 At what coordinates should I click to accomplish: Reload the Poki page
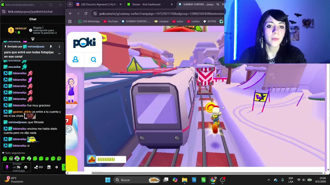[86, 14]
